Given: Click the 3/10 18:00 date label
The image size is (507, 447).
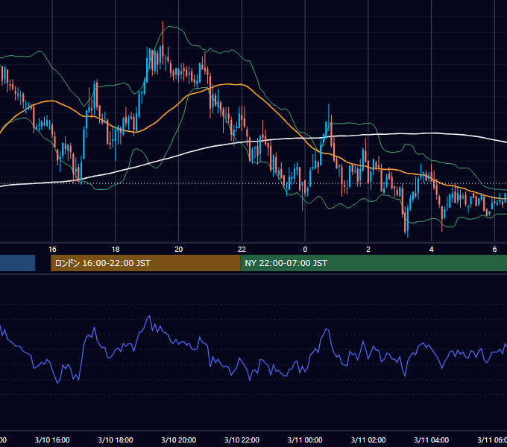Looking at the screenshot, I should (116, 440).
